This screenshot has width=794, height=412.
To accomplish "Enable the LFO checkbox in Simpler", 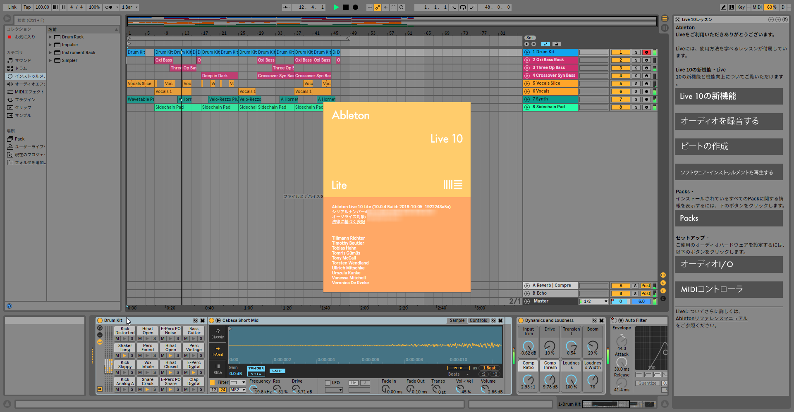I will (x=328, y=383).
